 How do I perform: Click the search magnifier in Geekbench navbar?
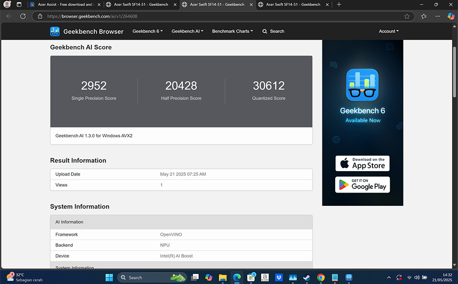[265, 31]
